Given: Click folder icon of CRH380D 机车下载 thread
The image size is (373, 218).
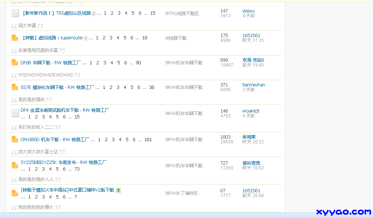Looking at the screenshot, I should click(15, 139).
